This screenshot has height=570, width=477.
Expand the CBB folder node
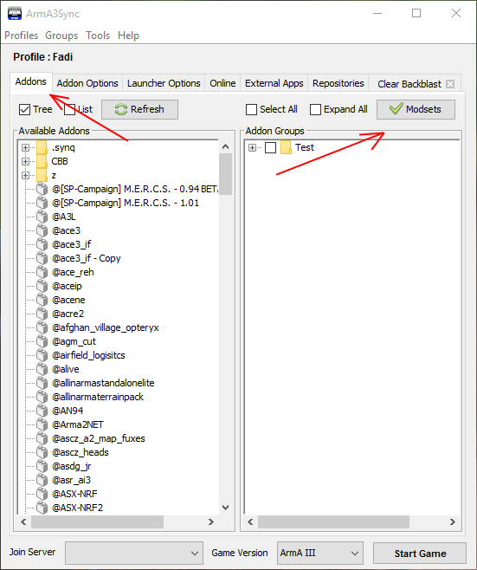pos(25,161)
